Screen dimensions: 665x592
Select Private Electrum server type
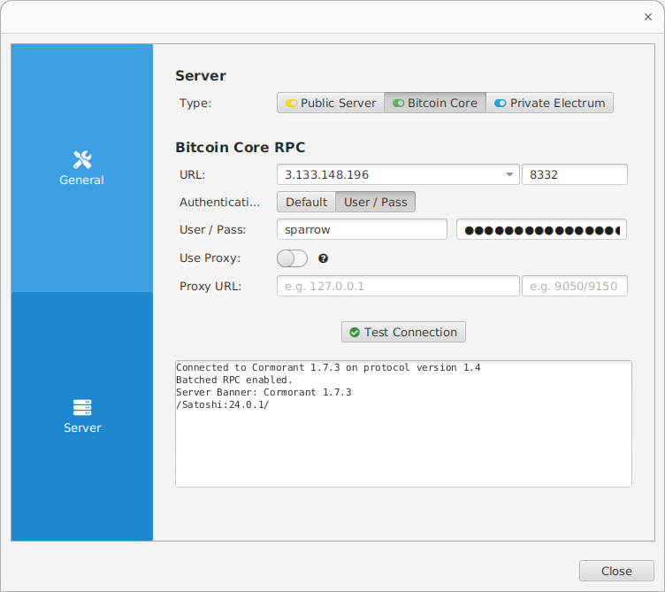[x=550, y=104]
